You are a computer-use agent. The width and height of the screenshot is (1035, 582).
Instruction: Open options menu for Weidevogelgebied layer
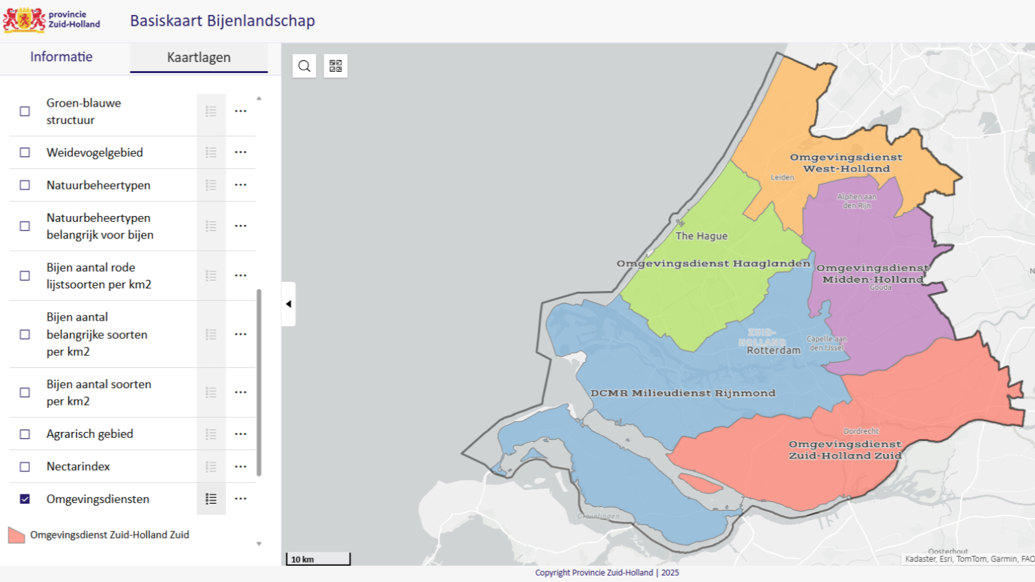pos(241,153)
